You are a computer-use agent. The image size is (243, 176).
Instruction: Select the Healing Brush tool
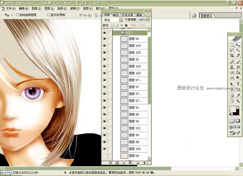click(232, 62)
